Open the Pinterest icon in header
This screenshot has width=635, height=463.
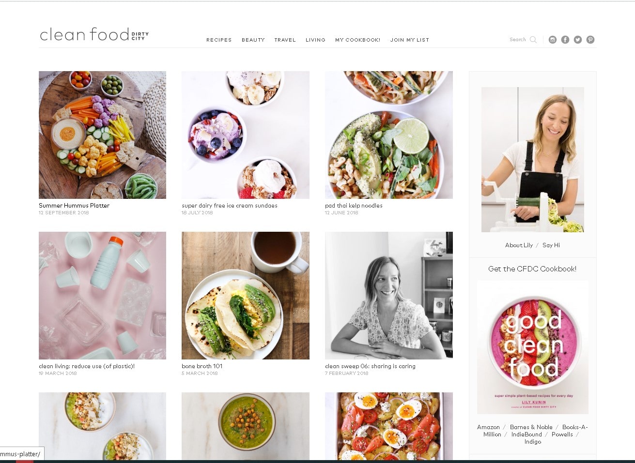pyautogui.click(x=590, y=40)
